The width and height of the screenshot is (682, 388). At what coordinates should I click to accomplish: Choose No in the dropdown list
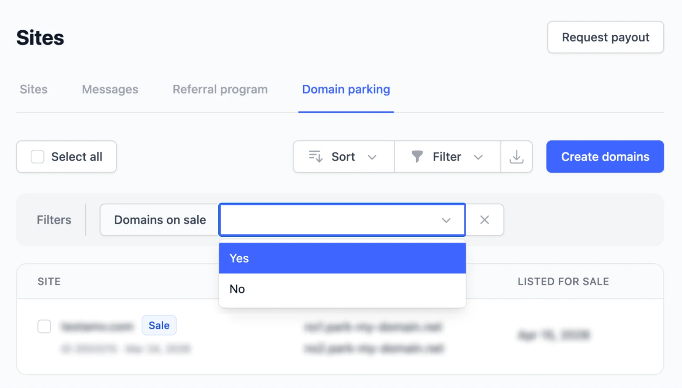[x=342, y=289]
